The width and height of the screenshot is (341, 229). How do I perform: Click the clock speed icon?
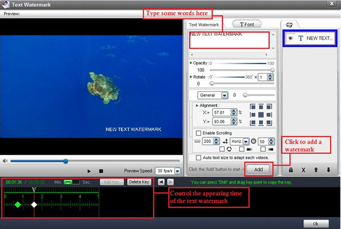pos(253,141)
